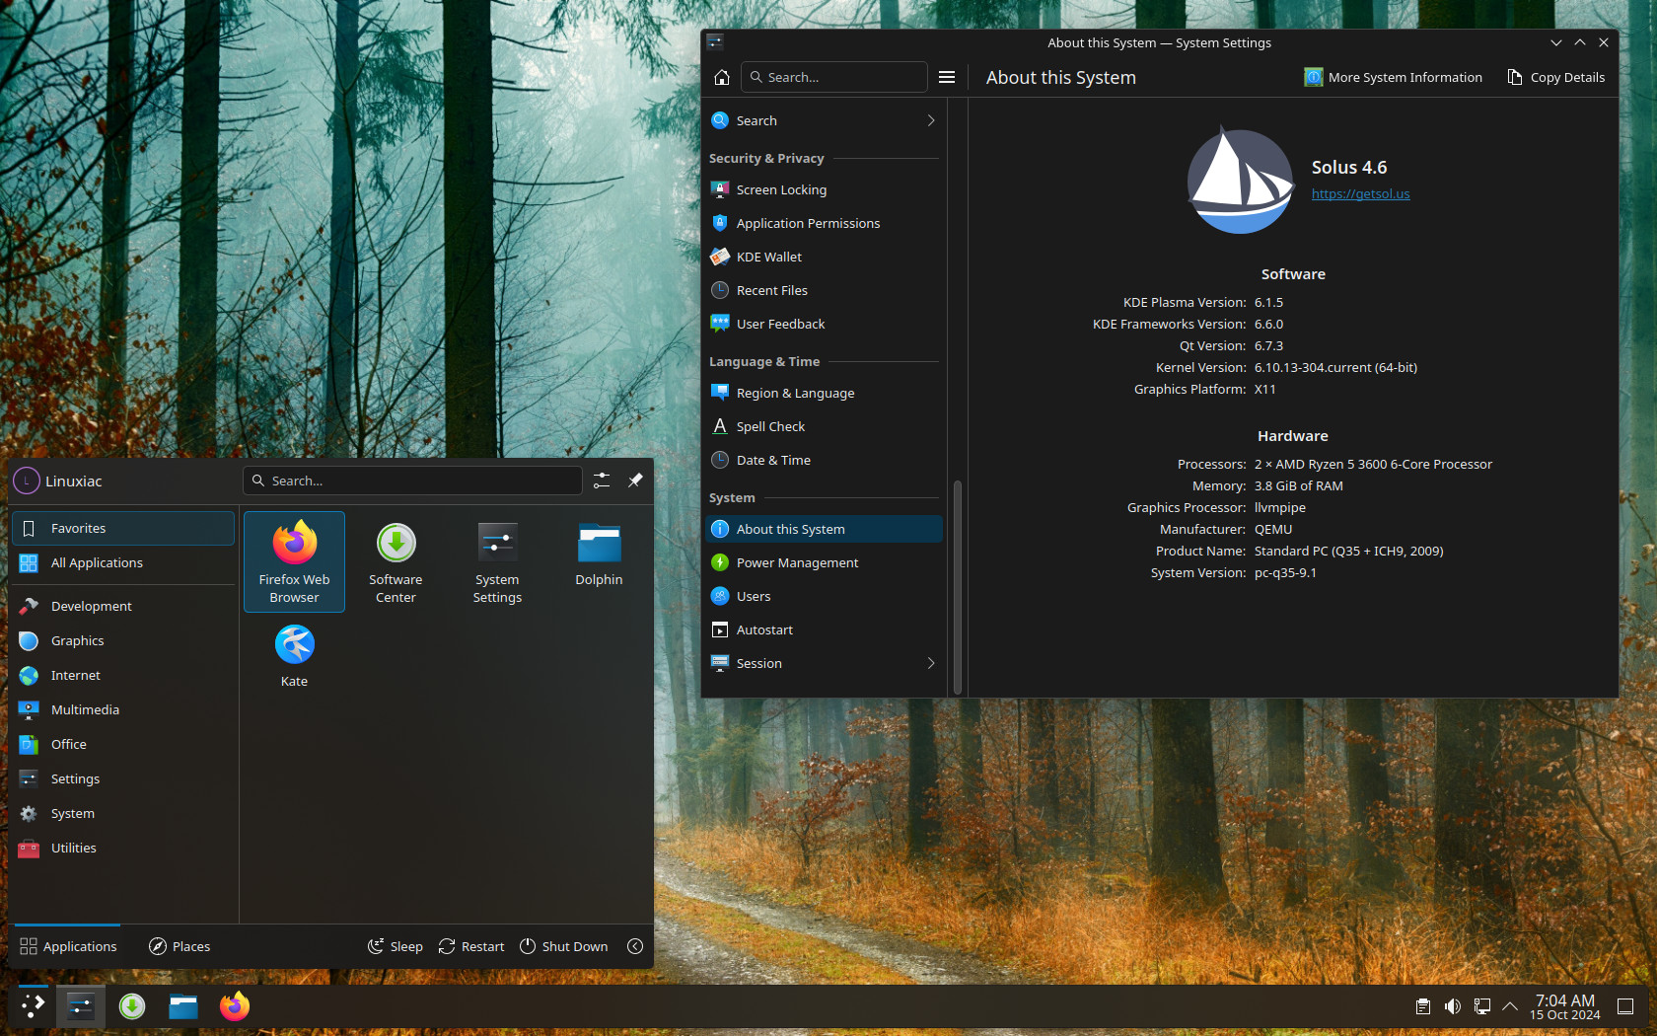The height and width of the screenshot is (1036, 1657).
Task: Click the System Settings search field
Action: point(834,77)
